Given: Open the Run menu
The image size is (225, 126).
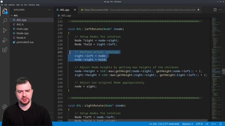Looking at the screenshot, I should point(26,5).
